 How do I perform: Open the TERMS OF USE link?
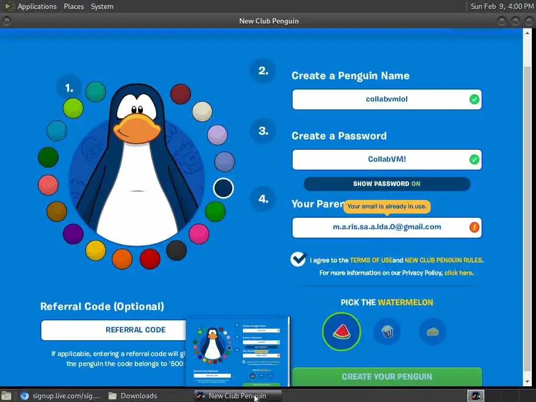371,260
